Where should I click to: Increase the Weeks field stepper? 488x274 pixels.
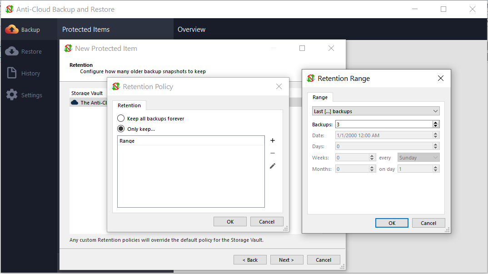[372, 156]
